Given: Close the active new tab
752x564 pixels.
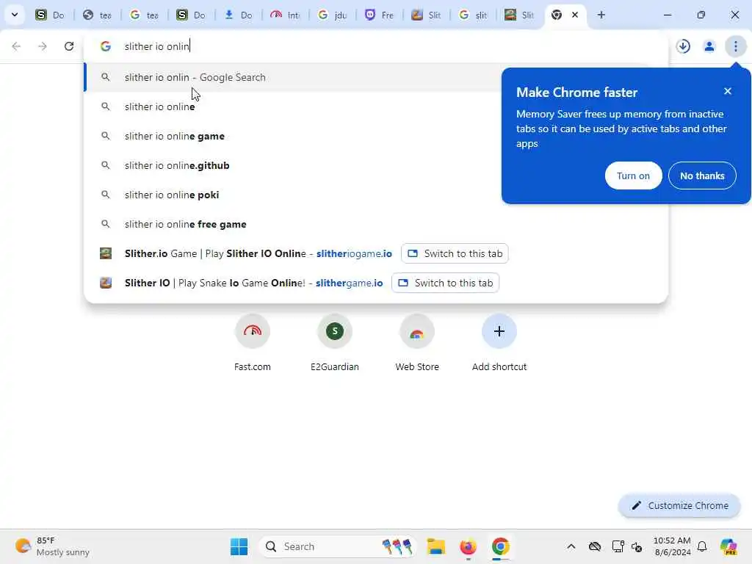Looking at the screenshot, I should (574, 15).
